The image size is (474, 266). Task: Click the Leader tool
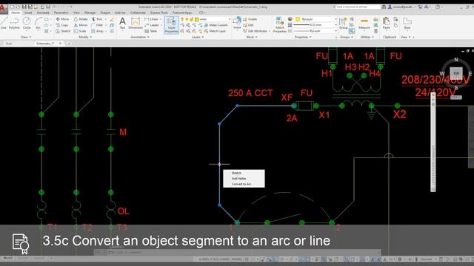(152, 25)
